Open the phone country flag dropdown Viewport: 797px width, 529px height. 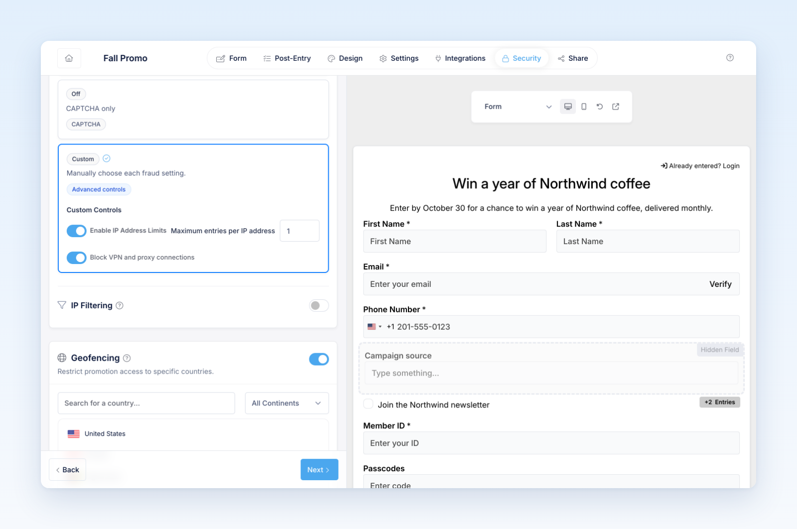375,327
